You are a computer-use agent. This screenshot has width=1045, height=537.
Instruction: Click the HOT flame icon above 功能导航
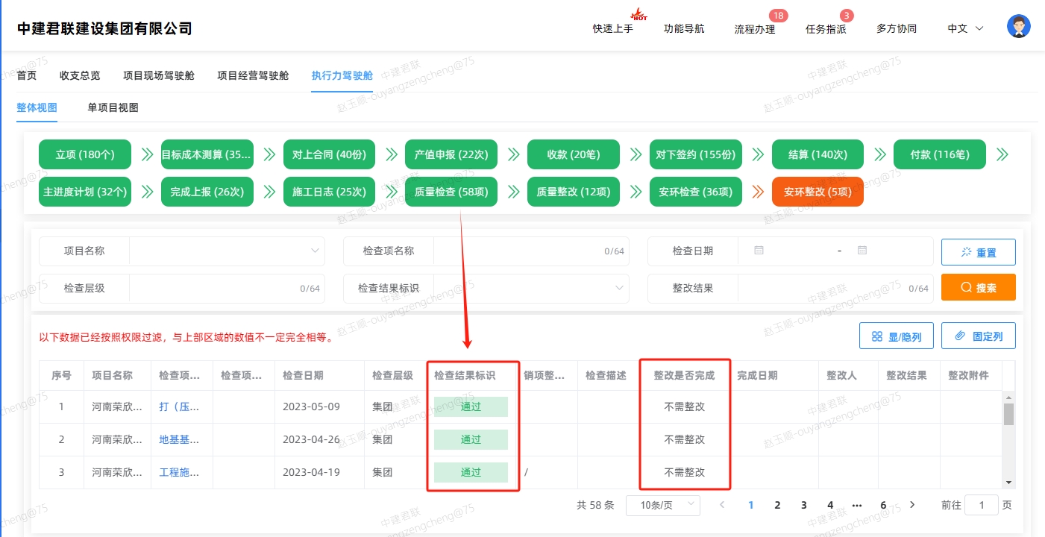[640, 13]
